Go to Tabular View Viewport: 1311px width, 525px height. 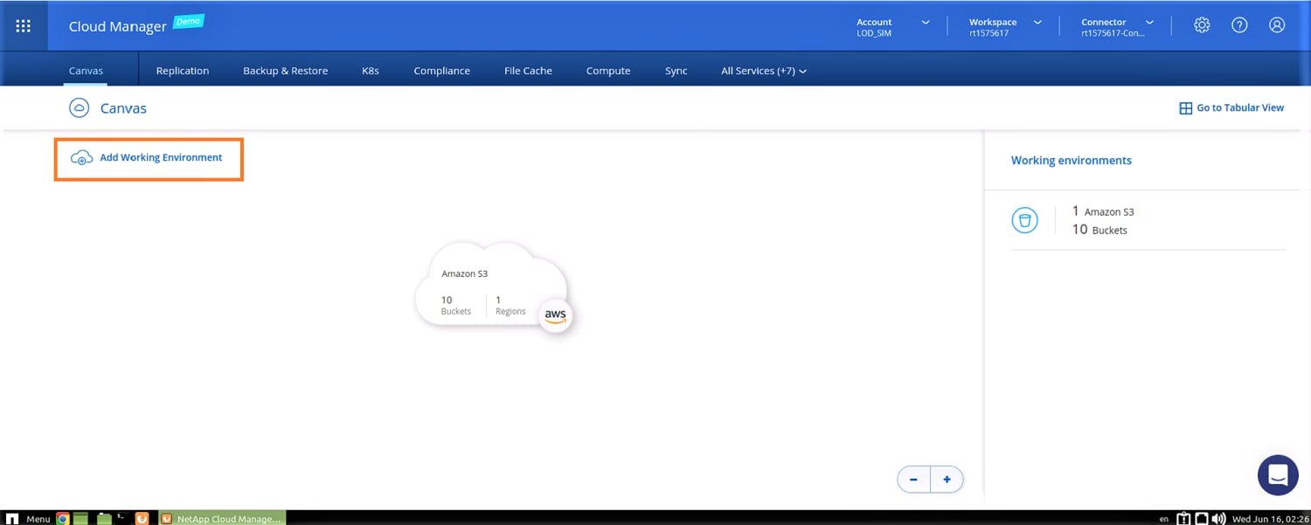[1231, 107]
